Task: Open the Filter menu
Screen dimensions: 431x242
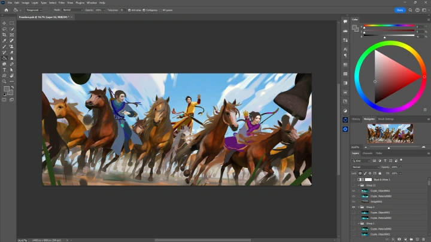Action: pos(62,3)
